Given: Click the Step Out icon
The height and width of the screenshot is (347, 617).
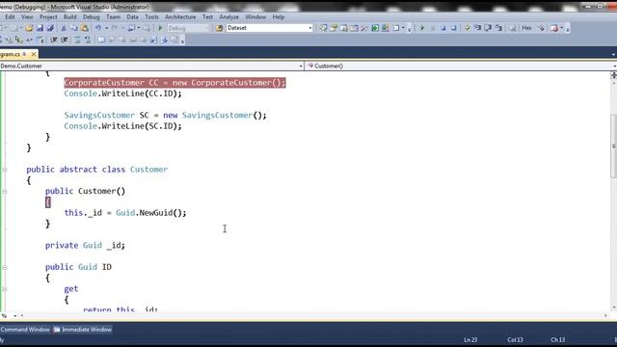Looking at the screenshot, I should pos(498,28).
